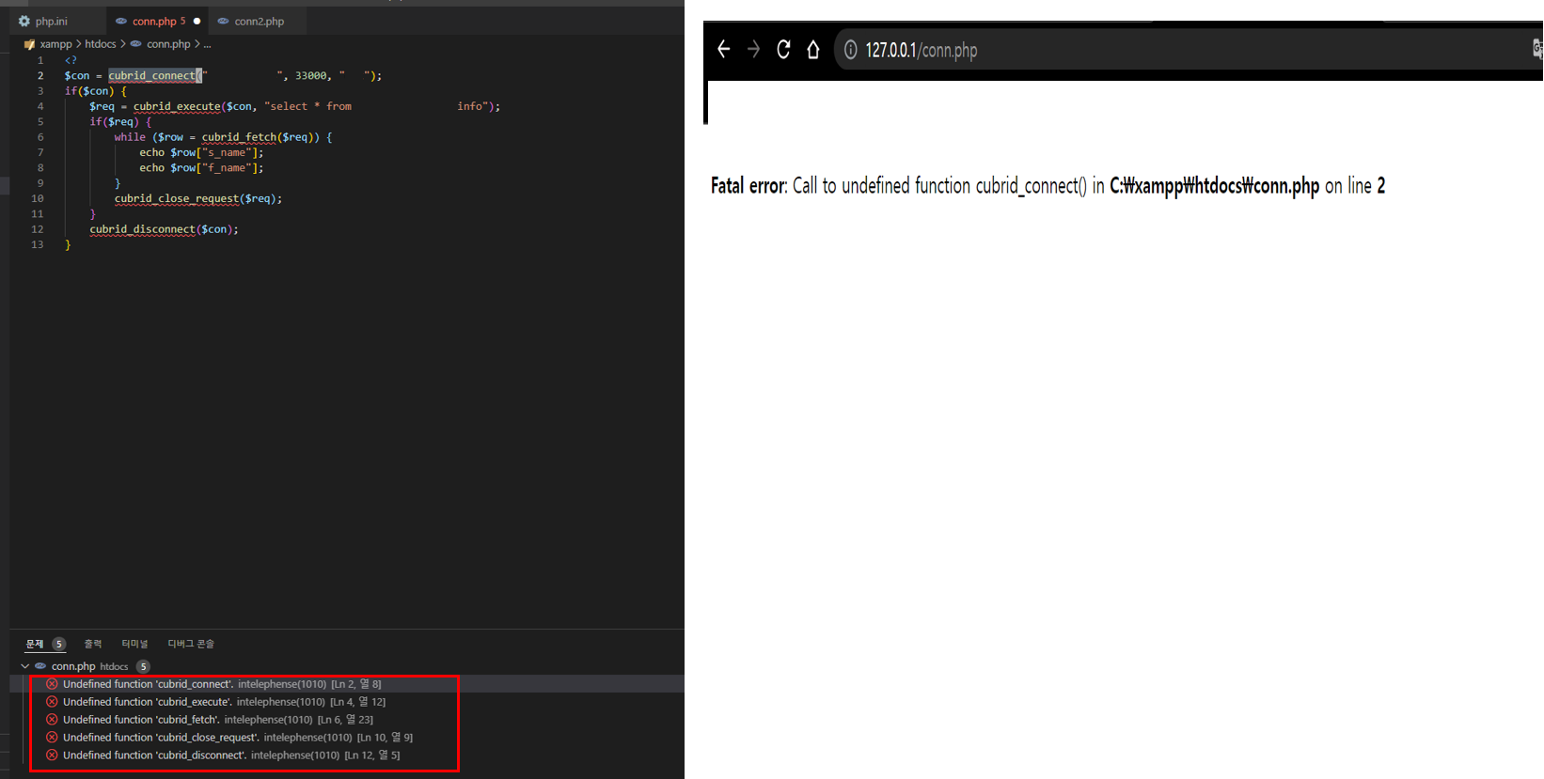Click the error icon beside cubrid_close_request problem
The width and height of the screenshot is (1544, 779).
coord(52,738)
